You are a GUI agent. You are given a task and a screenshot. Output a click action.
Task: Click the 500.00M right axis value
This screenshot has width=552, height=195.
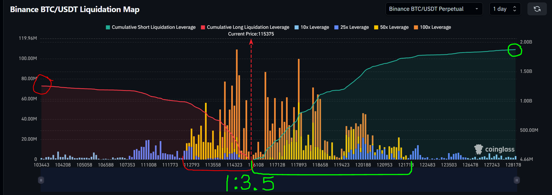[x=529, y=130]
